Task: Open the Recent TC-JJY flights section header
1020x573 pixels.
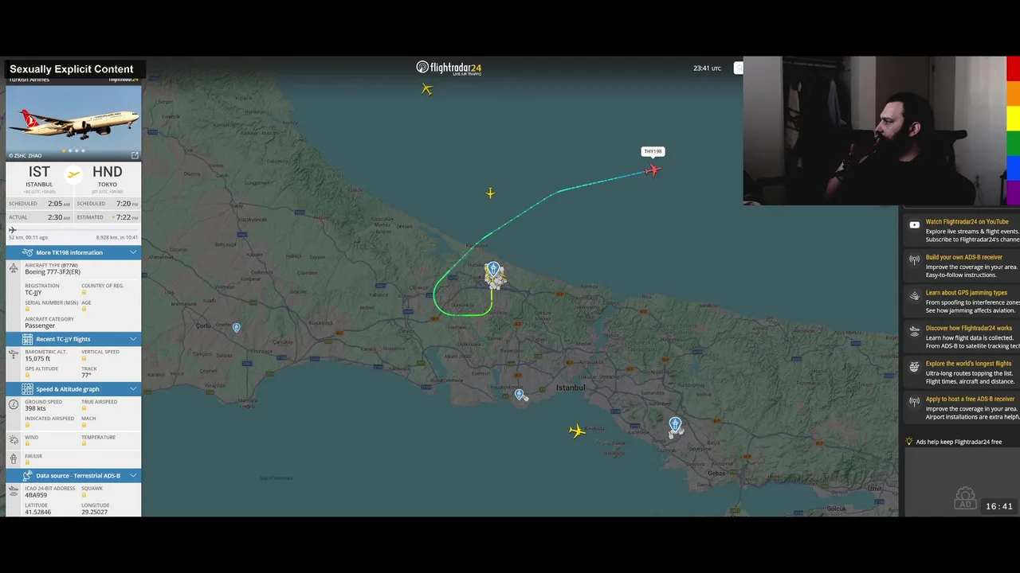Action: (73, 339)
